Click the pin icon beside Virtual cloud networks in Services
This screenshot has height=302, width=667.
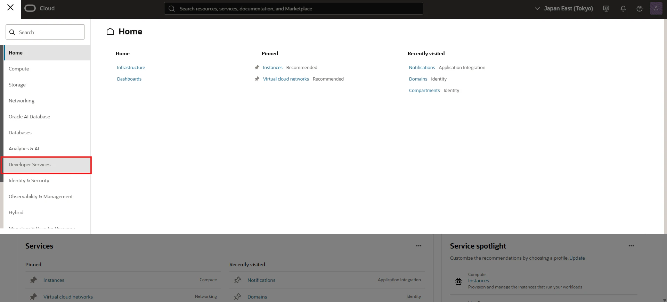(33, 297)
